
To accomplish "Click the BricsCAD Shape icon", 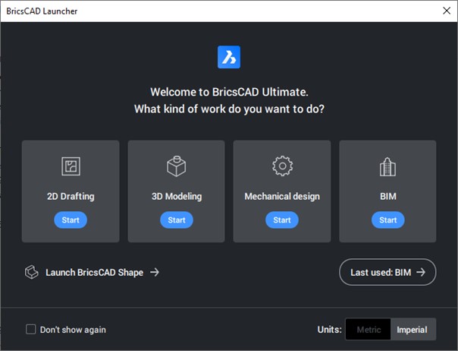I will point(31,272).
